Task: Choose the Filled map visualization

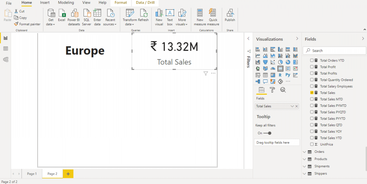Action: [265, 69]
